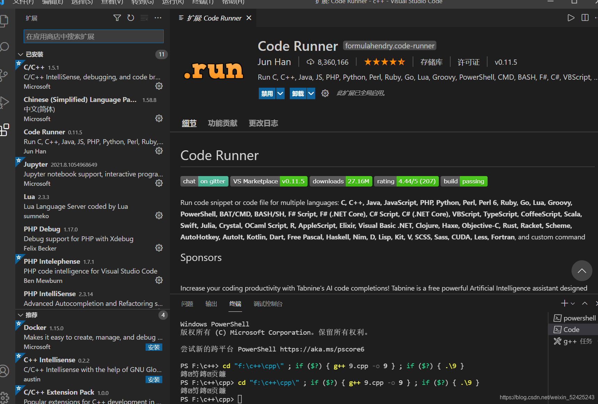Filter extensions using the funnel icon
Image resolution: width=598 pixels, height=404 pixels.
pos(117,18)
